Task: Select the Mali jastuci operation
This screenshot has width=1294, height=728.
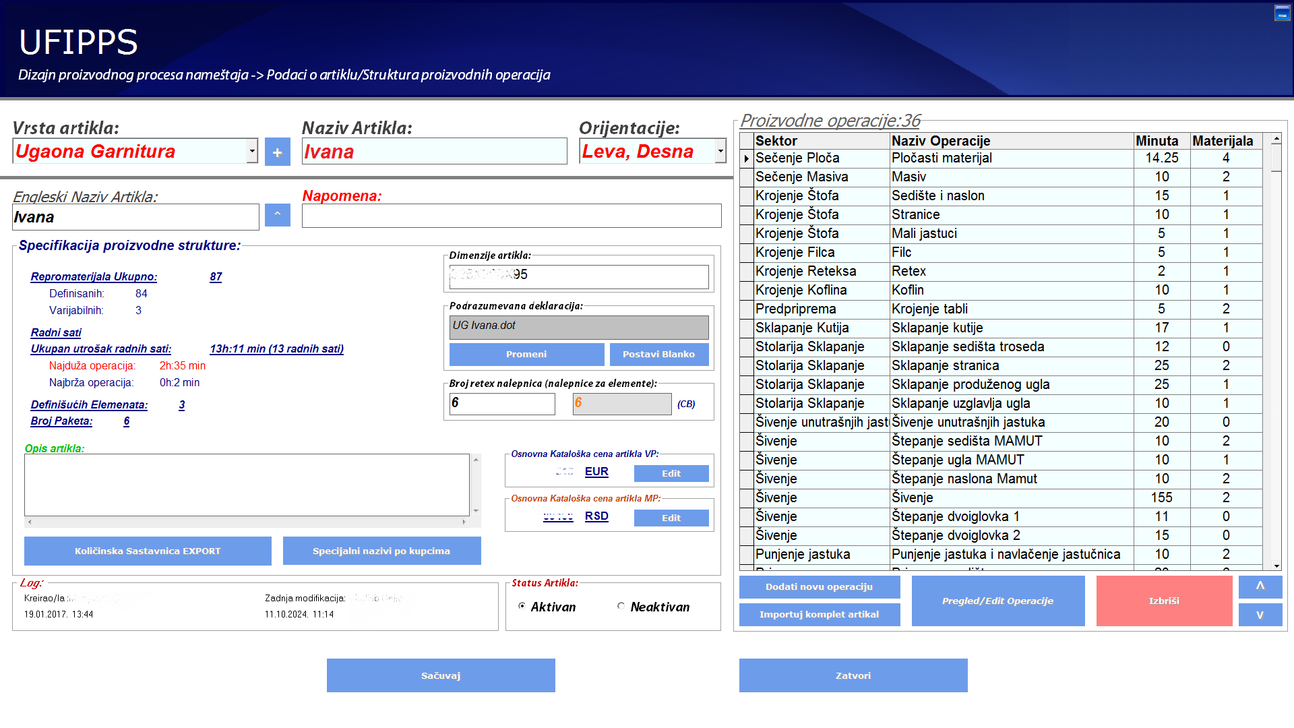Action: [1012, 234]
